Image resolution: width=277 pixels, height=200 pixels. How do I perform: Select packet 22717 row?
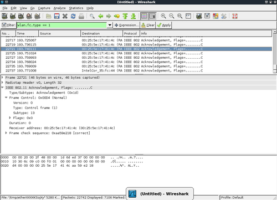point(136,40)
